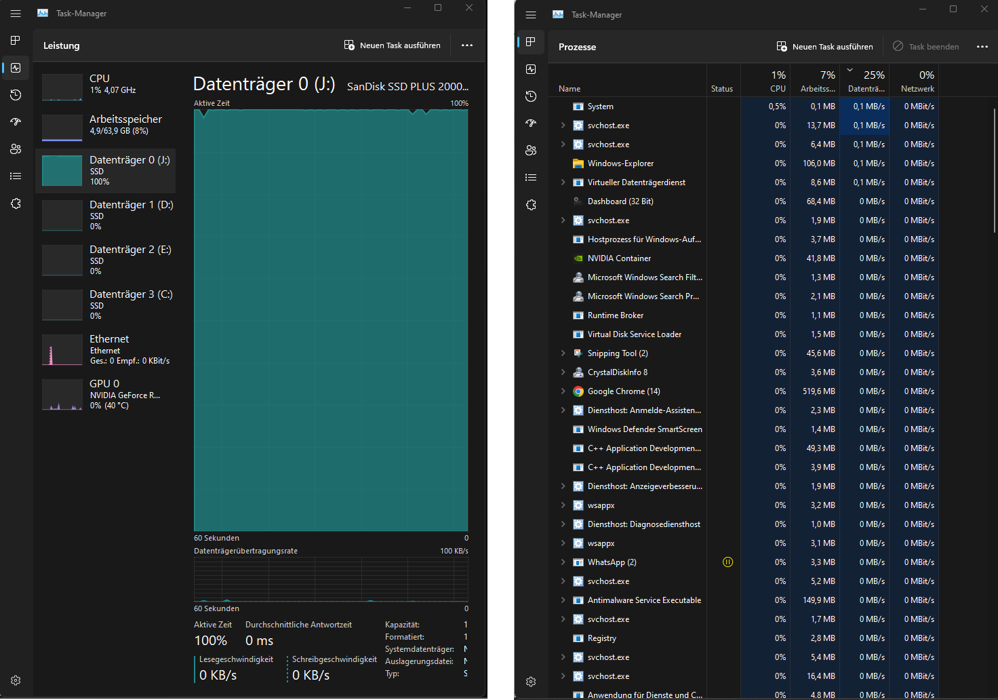
Task: Expand Google Chrome (14) process group
Action: [563, 391]
